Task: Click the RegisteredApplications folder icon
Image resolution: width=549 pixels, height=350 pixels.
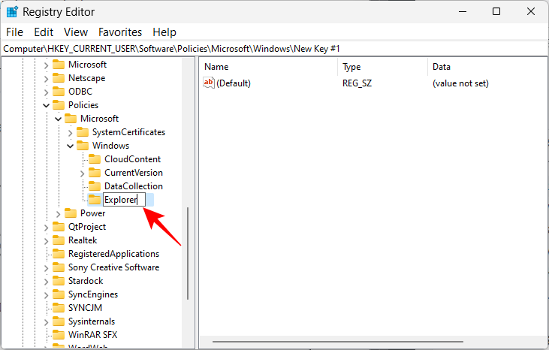Action: (58, 254)
